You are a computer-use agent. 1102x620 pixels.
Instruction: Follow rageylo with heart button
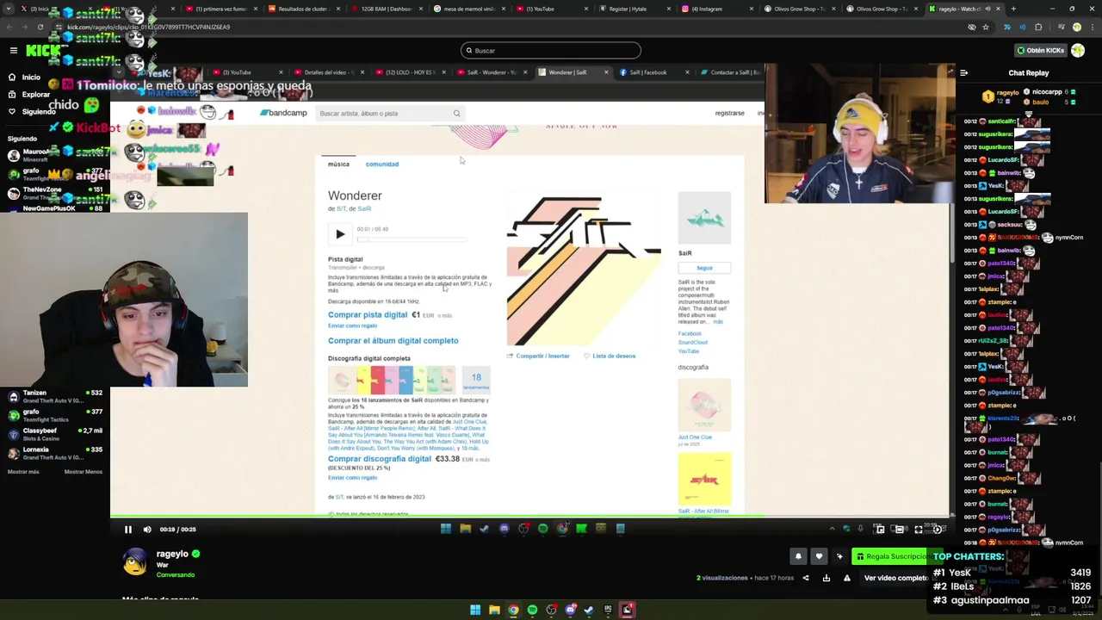tap(819, 556)
